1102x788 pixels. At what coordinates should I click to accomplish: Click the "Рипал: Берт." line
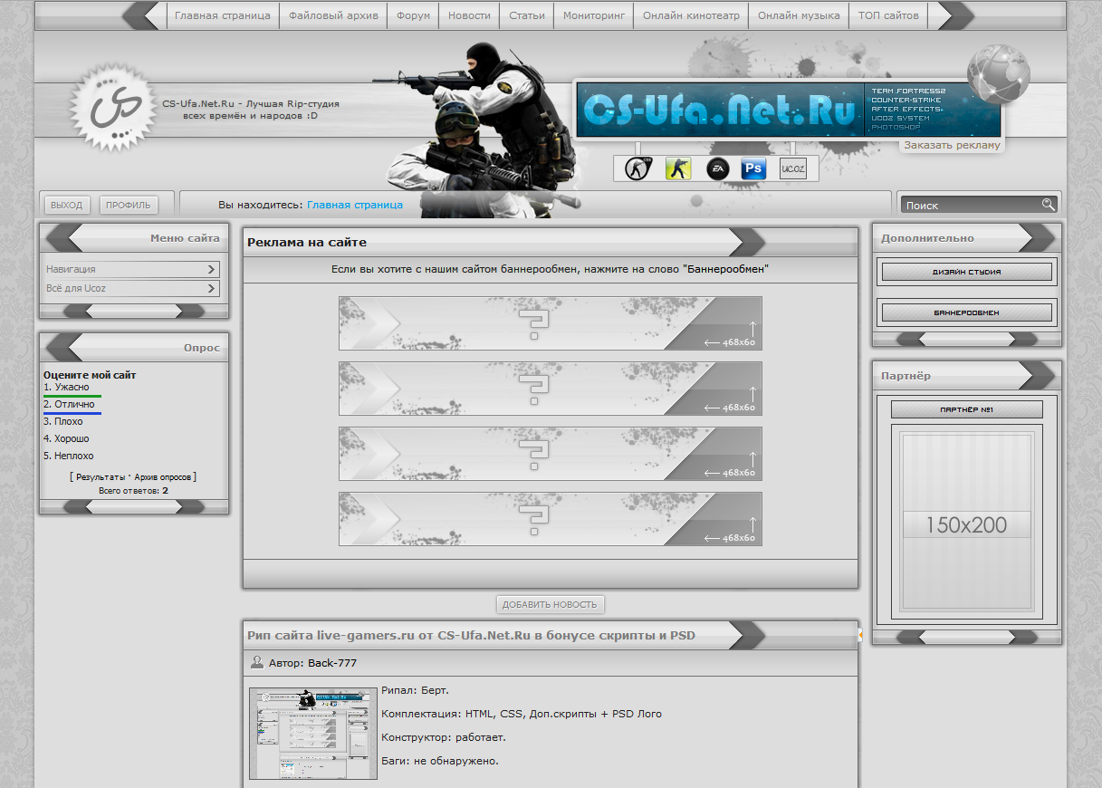(x=415, y=690)
